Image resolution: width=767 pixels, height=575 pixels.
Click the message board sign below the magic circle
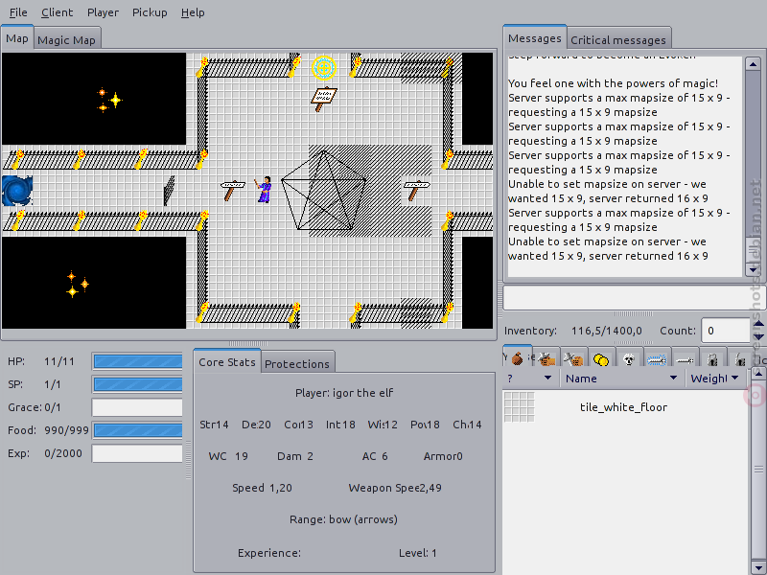coord(323,99)
